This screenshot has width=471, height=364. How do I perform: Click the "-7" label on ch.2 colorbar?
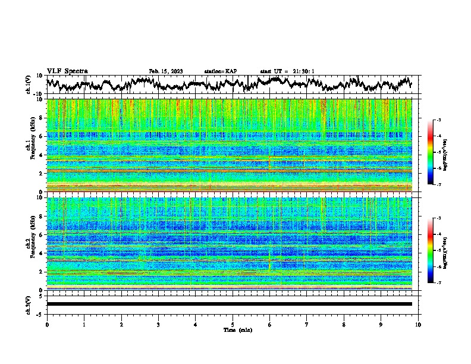pos(438,283)
